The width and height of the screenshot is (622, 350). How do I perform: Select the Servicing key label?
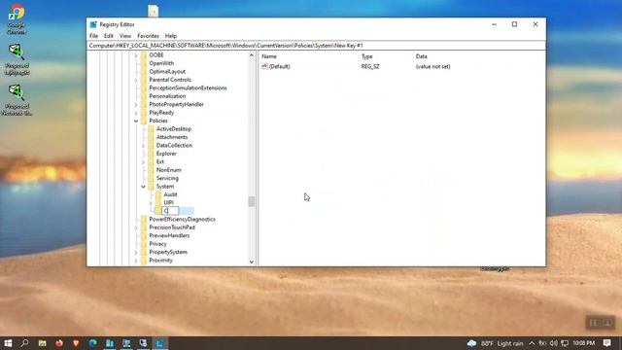[x=167, y=178]
